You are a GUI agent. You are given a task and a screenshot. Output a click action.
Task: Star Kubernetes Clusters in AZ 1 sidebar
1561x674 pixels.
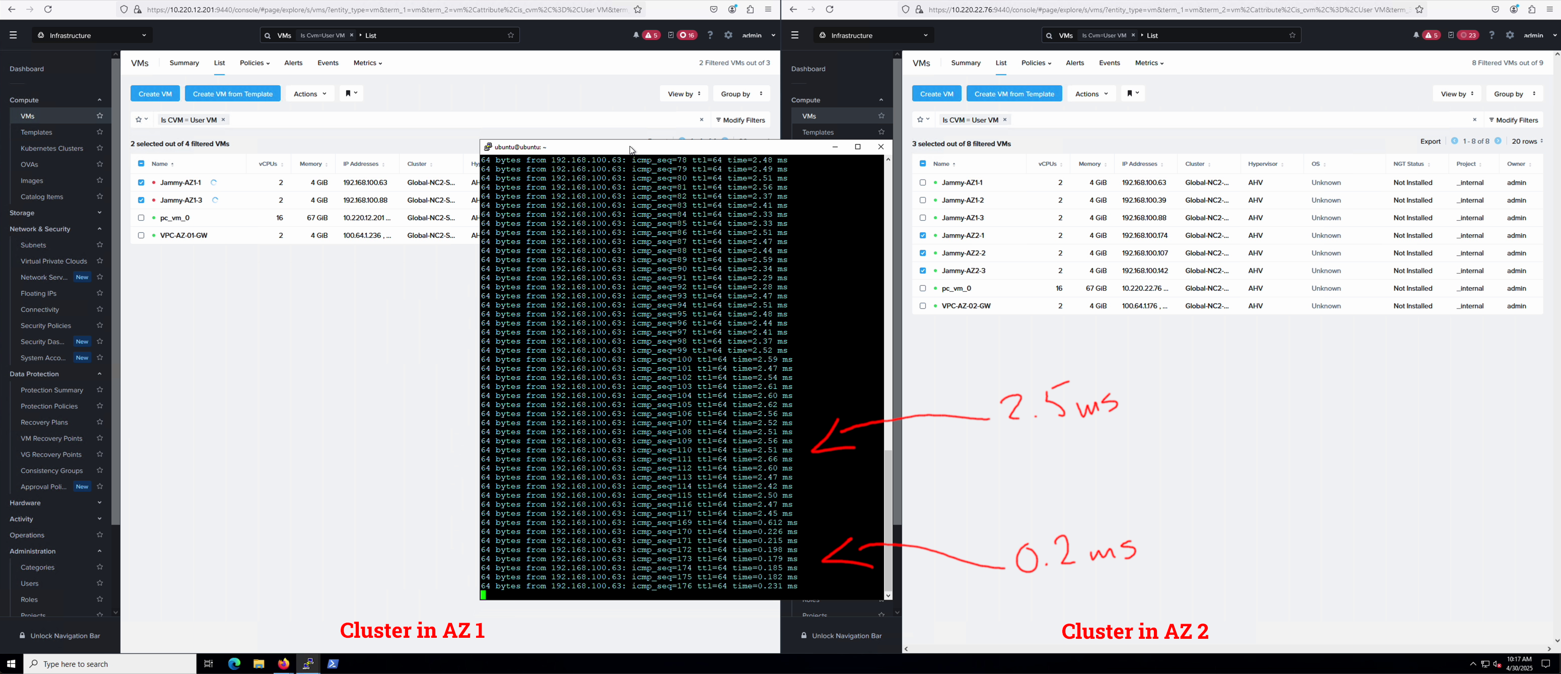click(100, 148)
